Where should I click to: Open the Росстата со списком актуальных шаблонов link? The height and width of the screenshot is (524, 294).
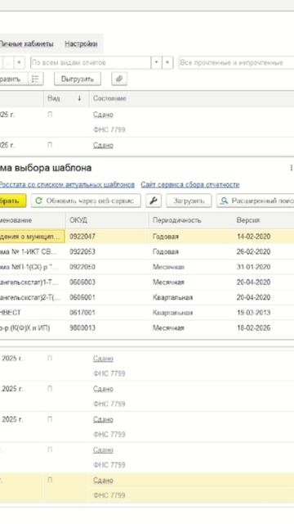[x=67, y=185]
